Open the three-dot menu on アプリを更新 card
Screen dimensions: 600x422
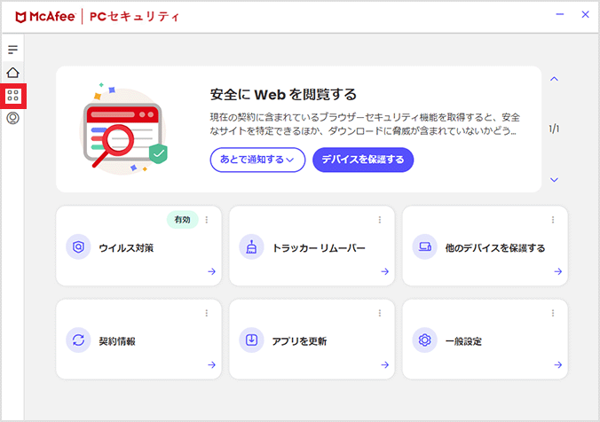click(x=380, y=313)
